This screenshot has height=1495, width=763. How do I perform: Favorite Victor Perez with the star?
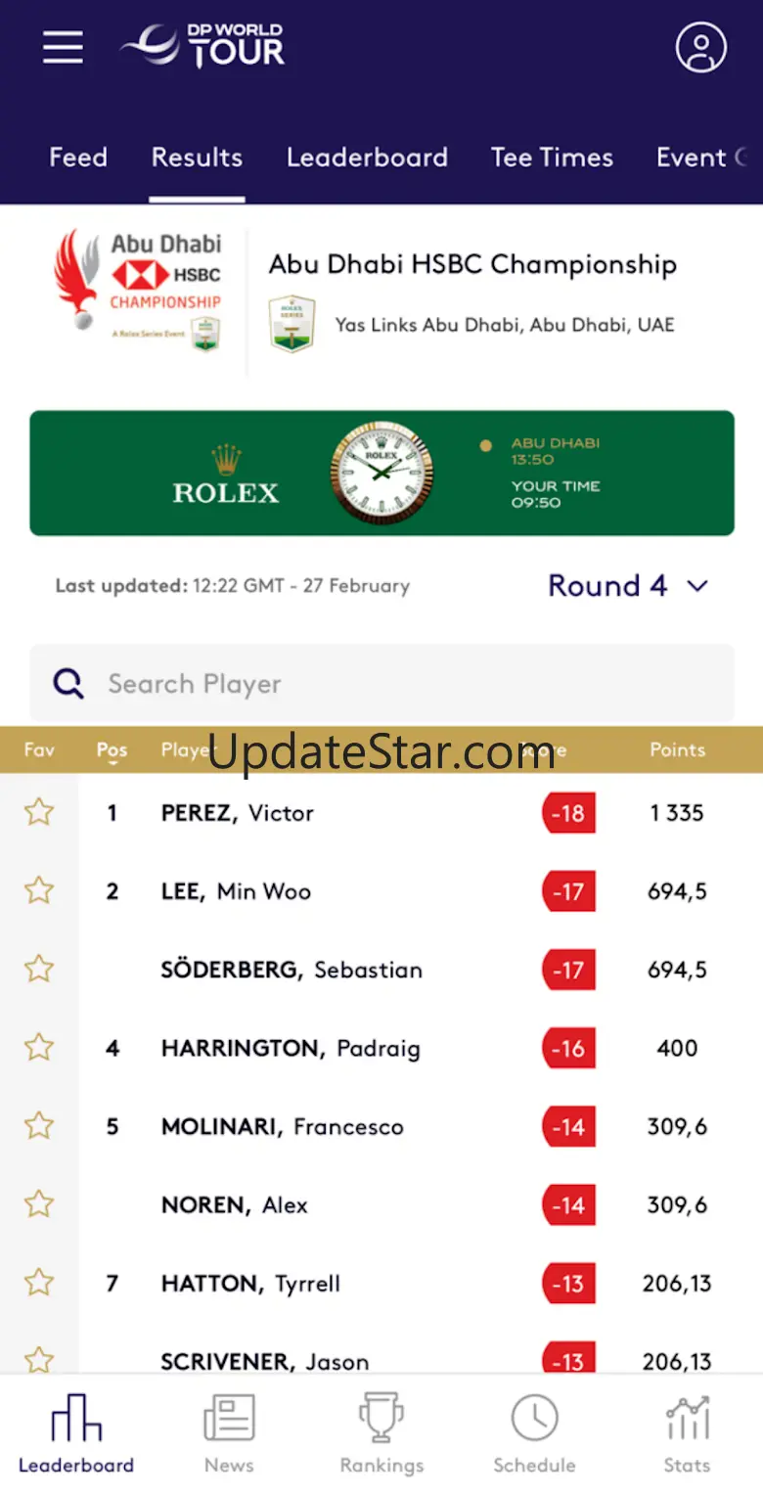(39, 812)
